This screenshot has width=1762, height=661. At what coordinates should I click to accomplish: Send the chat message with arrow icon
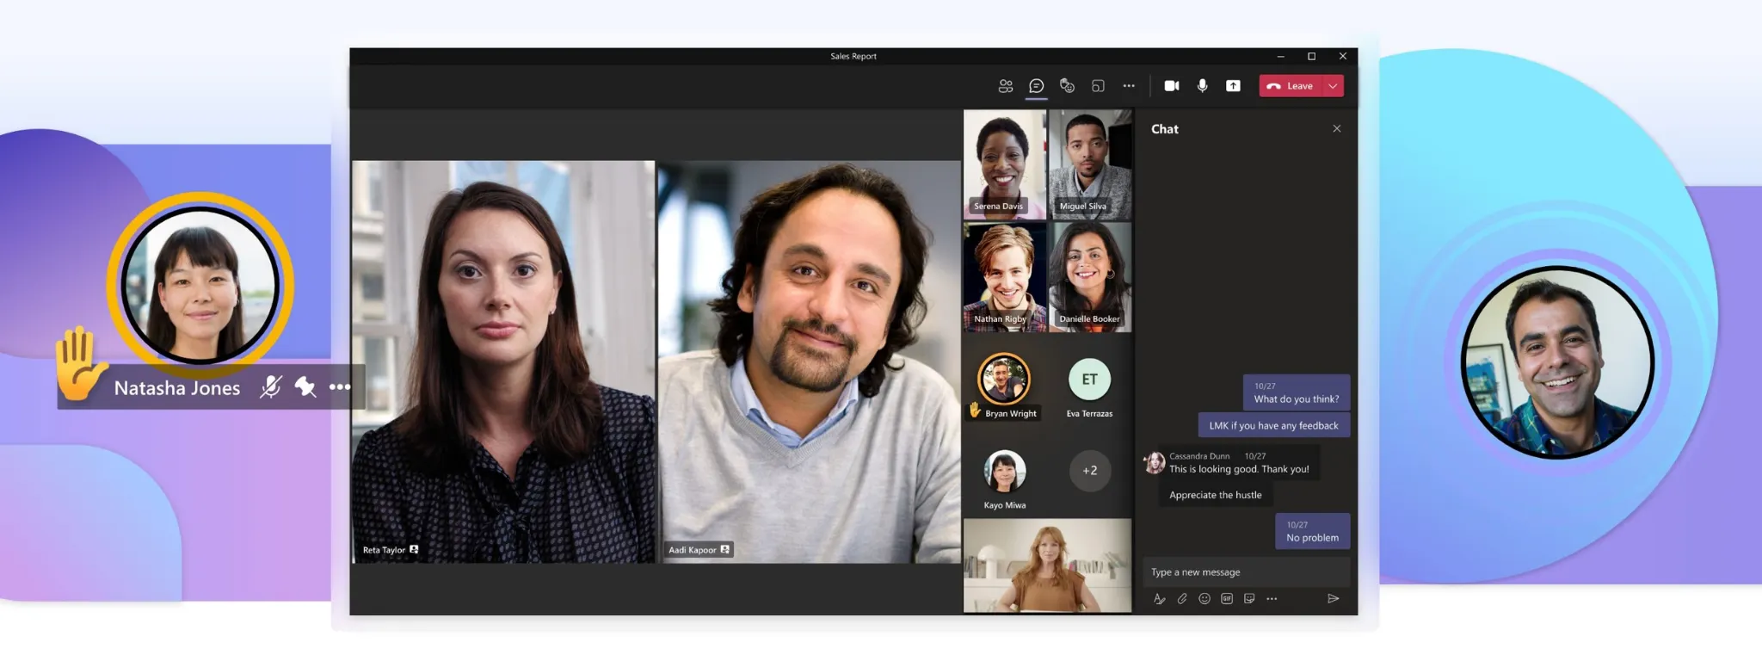click(x=1333, y=599)
